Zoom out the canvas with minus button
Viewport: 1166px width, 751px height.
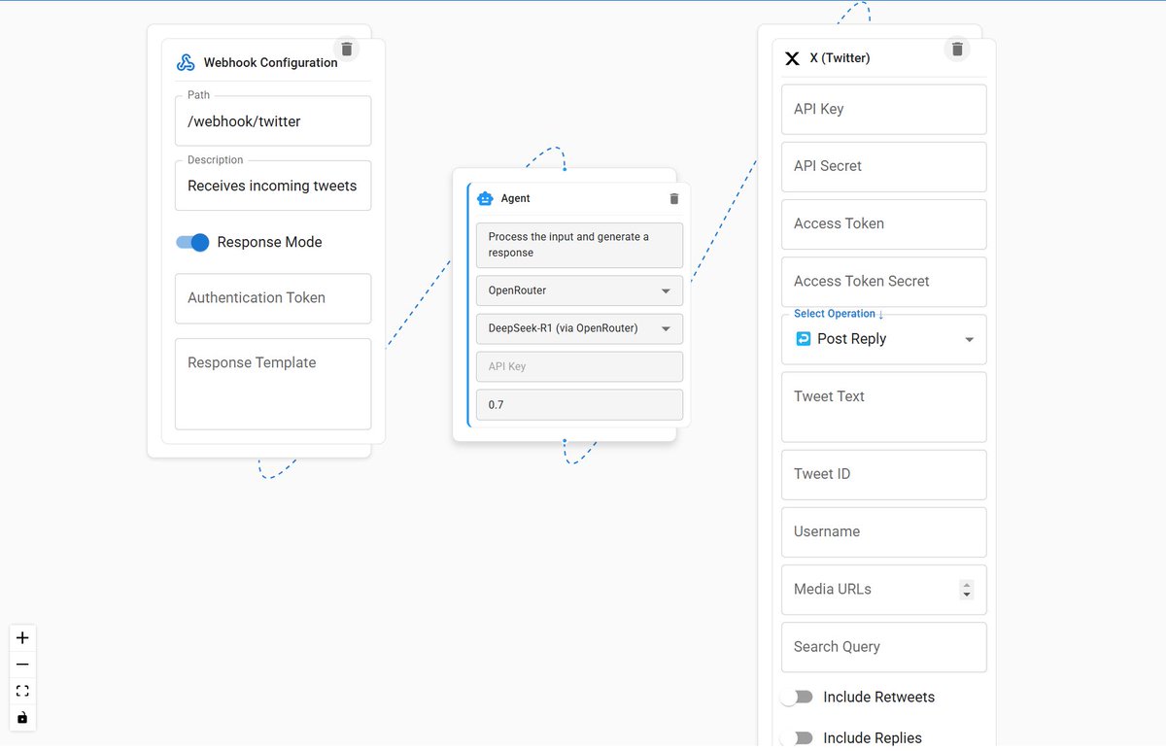(22, 665)
